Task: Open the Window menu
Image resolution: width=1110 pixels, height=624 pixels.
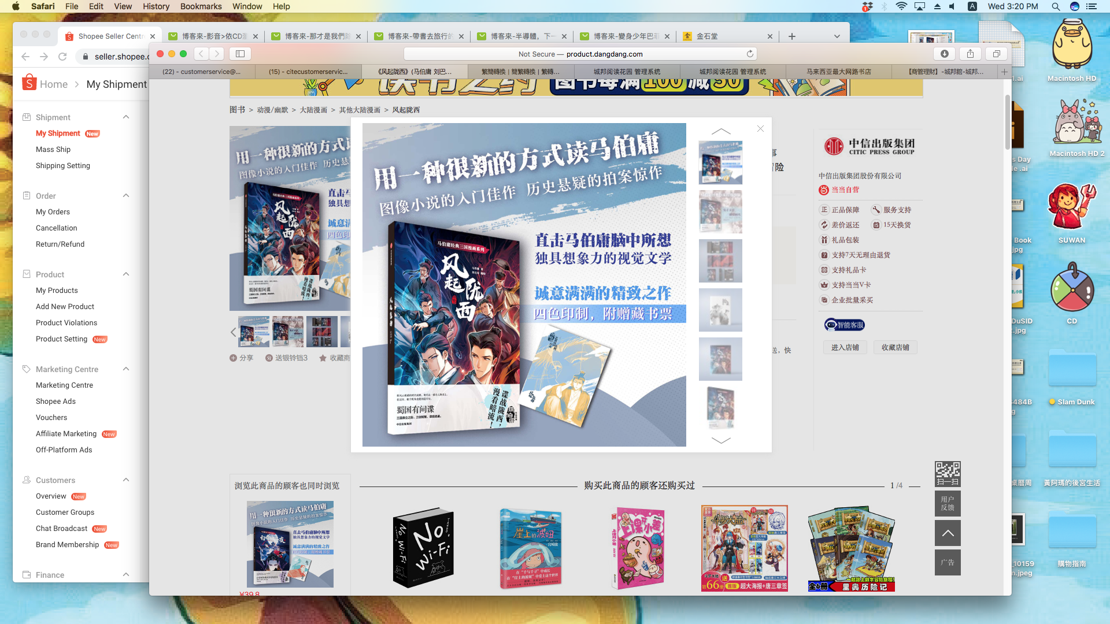Action: (247, 6)
